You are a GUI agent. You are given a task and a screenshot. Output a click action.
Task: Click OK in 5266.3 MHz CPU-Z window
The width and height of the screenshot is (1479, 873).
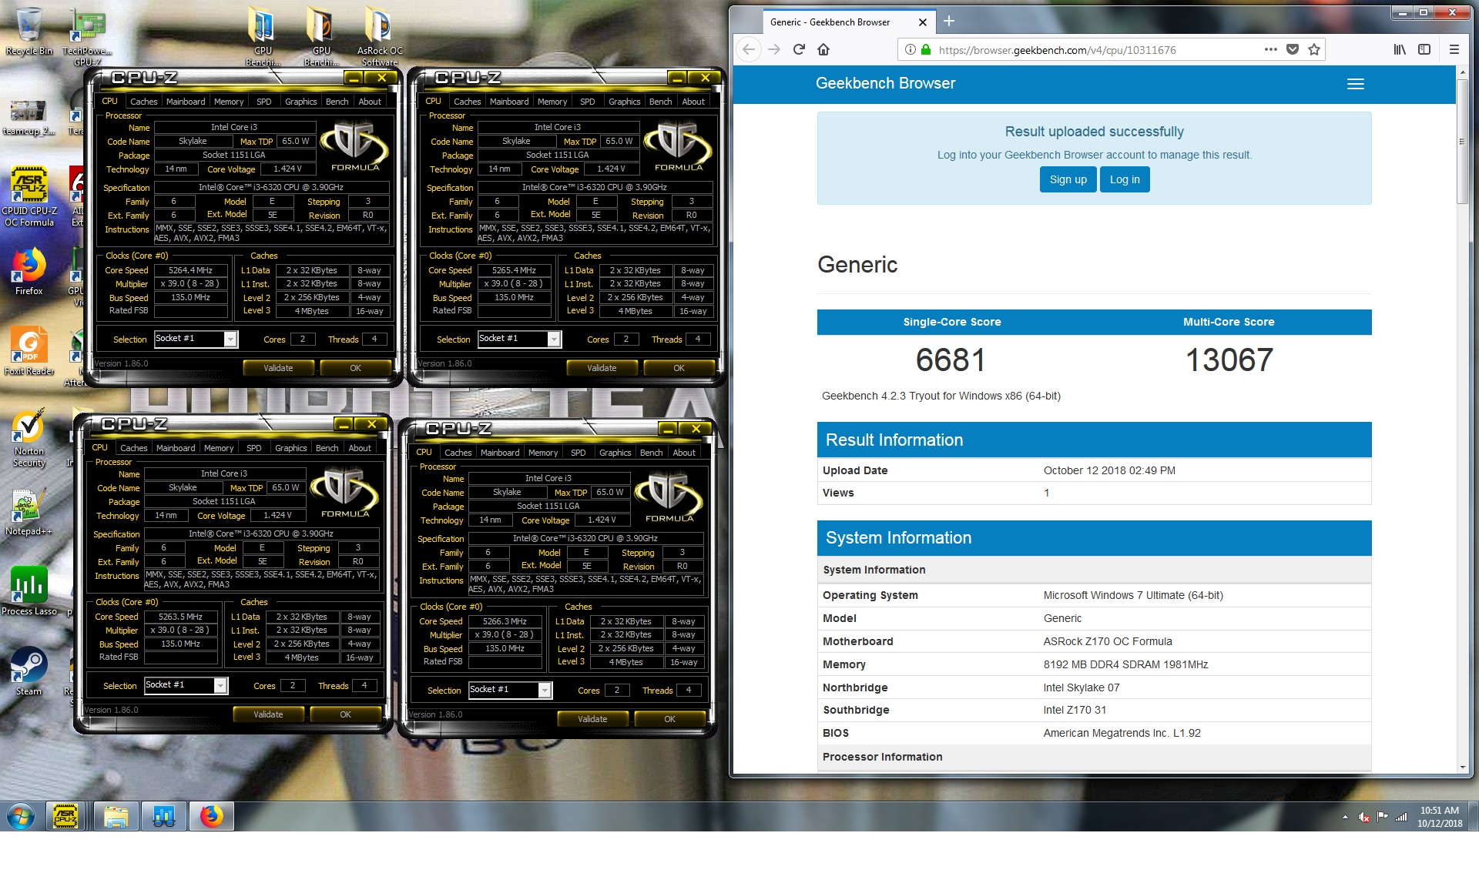tap(669, 720)
